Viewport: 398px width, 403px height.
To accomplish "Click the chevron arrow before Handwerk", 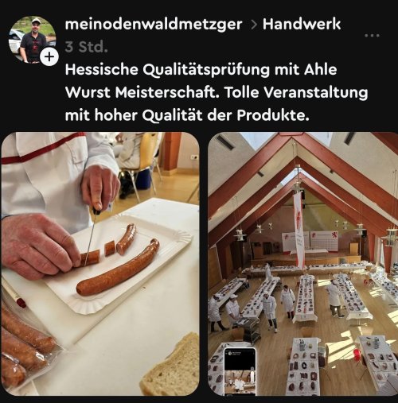I will pyautogui.click(x=253, y=25).
